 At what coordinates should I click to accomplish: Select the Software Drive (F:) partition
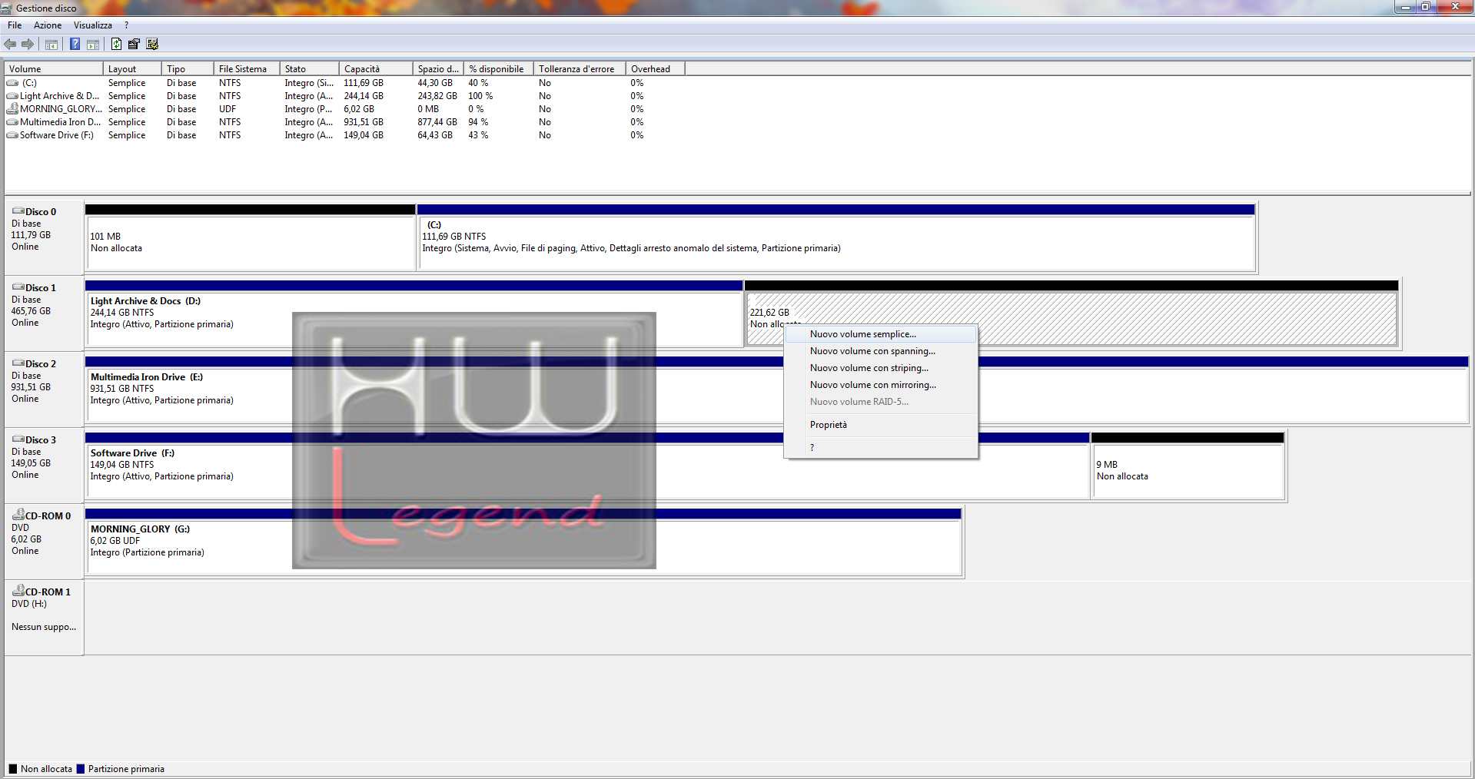pyautogui.click(x=587, y=465)
